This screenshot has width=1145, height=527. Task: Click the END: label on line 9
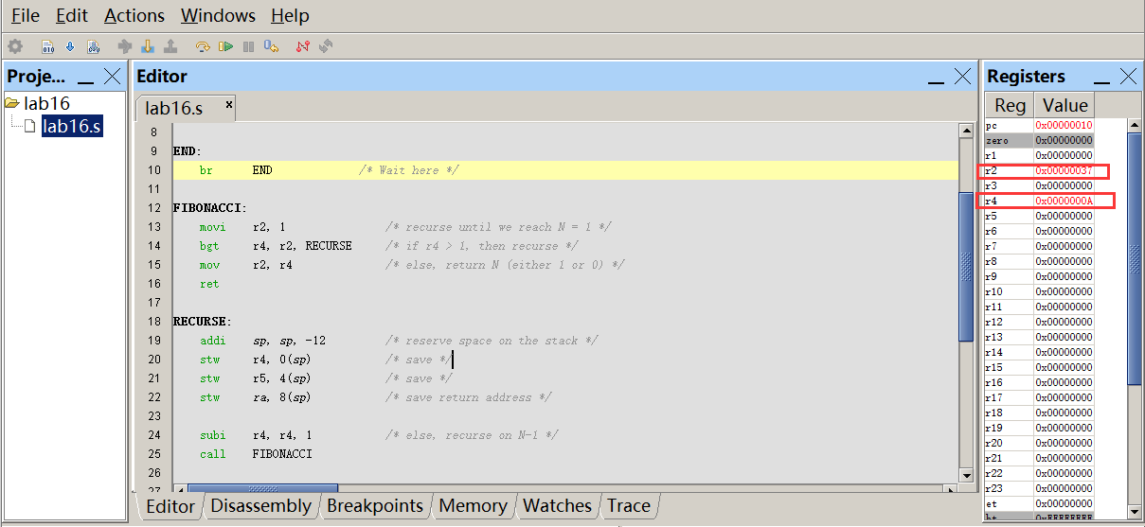pos(188,151)
